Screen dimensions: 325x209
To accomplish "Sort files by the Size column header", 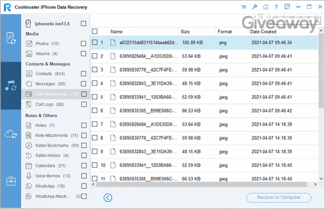I will 185,32.
